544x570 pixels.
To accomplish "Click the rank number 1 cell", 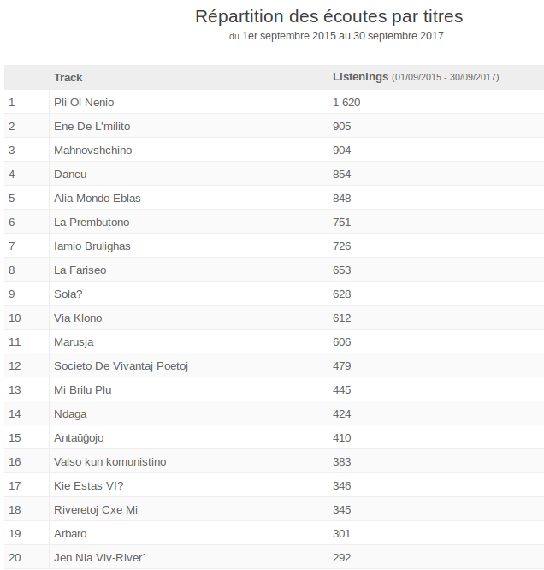I will [12, 102].
